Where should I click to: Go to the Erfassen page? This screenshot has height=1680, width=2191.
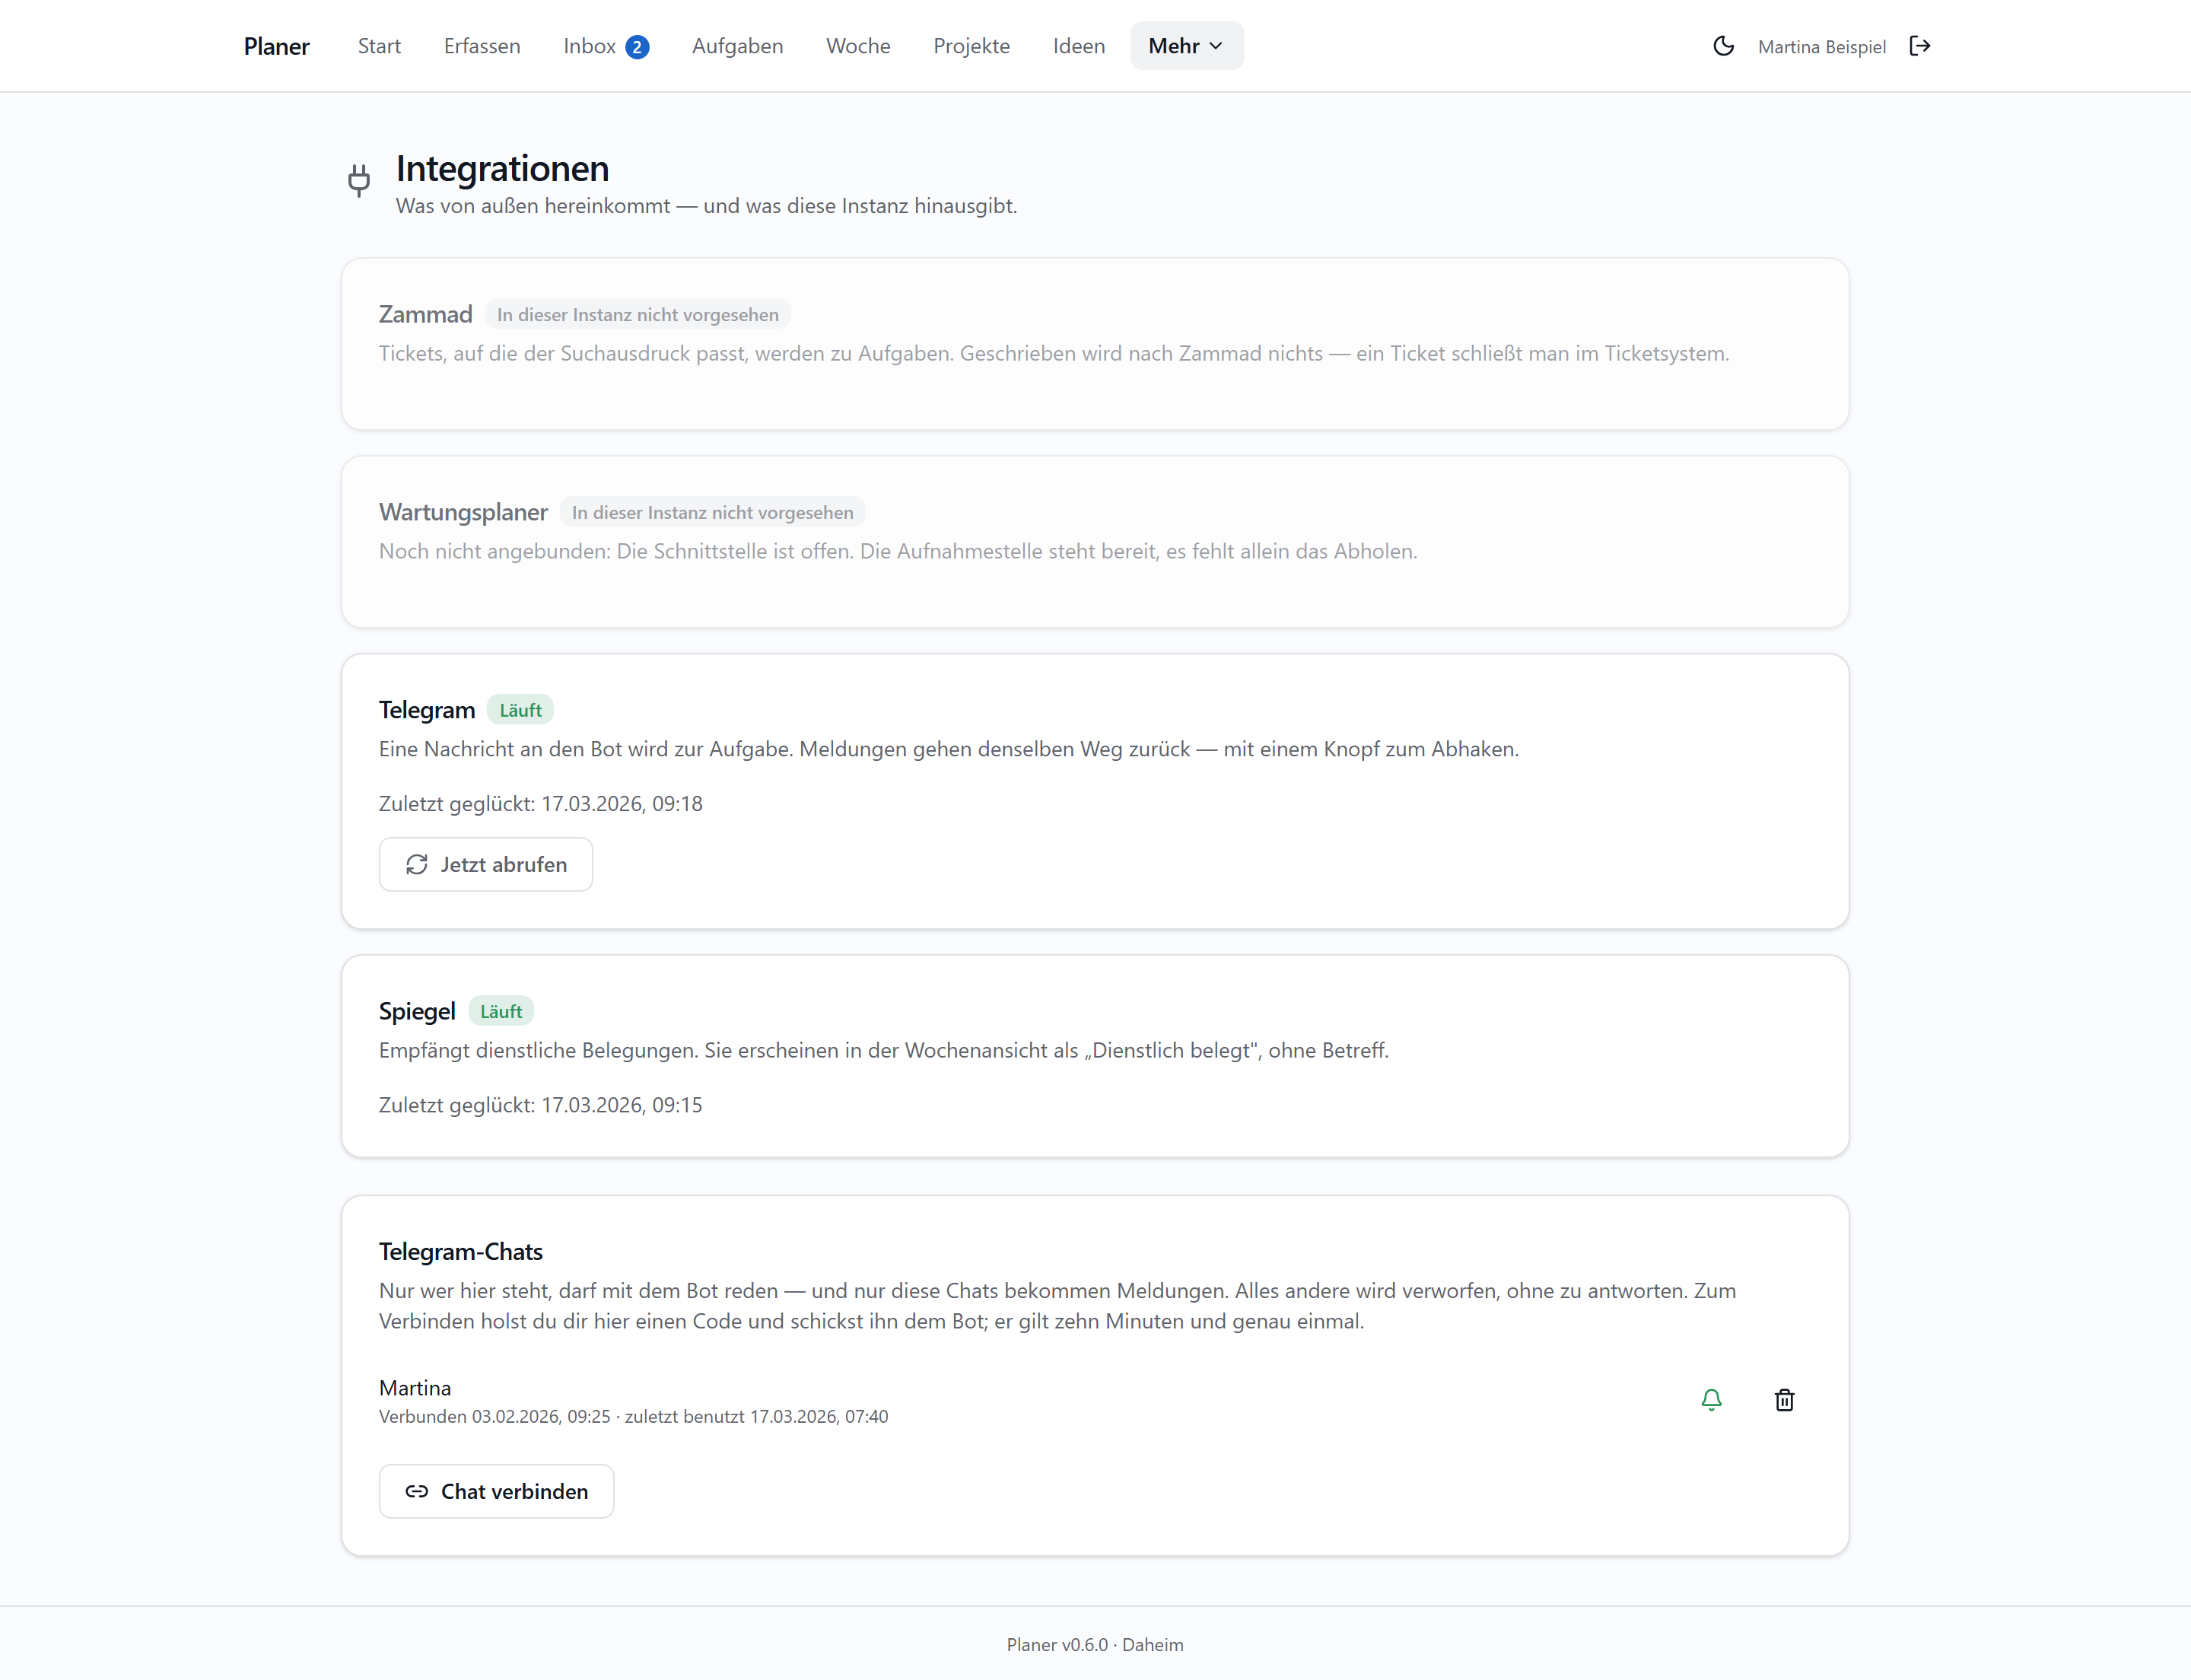[482, 46]
